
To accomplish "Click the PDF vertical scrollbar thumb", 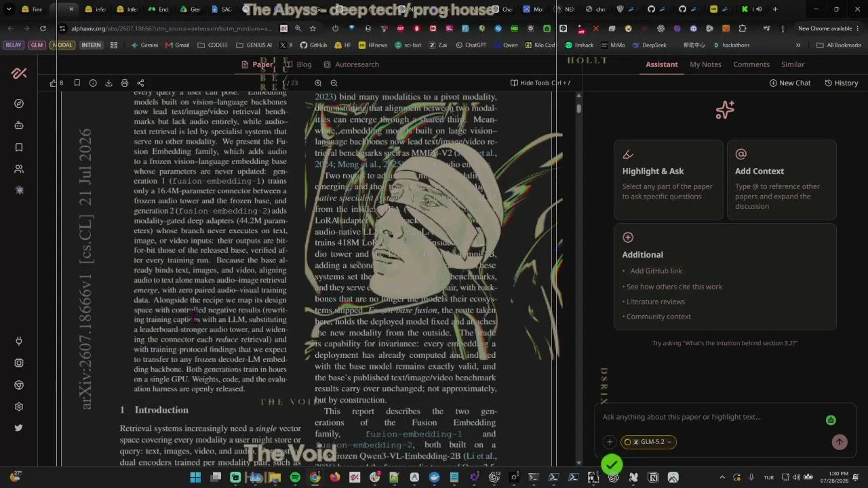I will (x=578, y=108).
